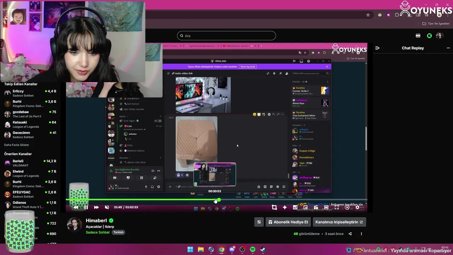Open the Windows Start menu
The width and height of the screenshot is (453, 255).
point(190,249)
